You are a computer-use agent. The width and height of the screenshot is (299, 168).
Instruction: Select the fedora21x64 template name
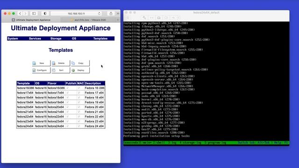click(25, 112)
